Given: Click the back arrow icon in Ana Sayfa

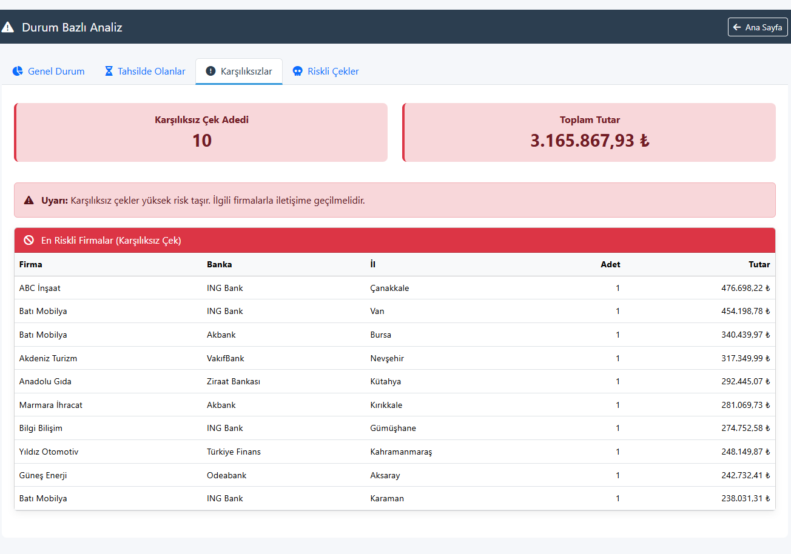Looking at the screenshot, I should pos(737,27).
